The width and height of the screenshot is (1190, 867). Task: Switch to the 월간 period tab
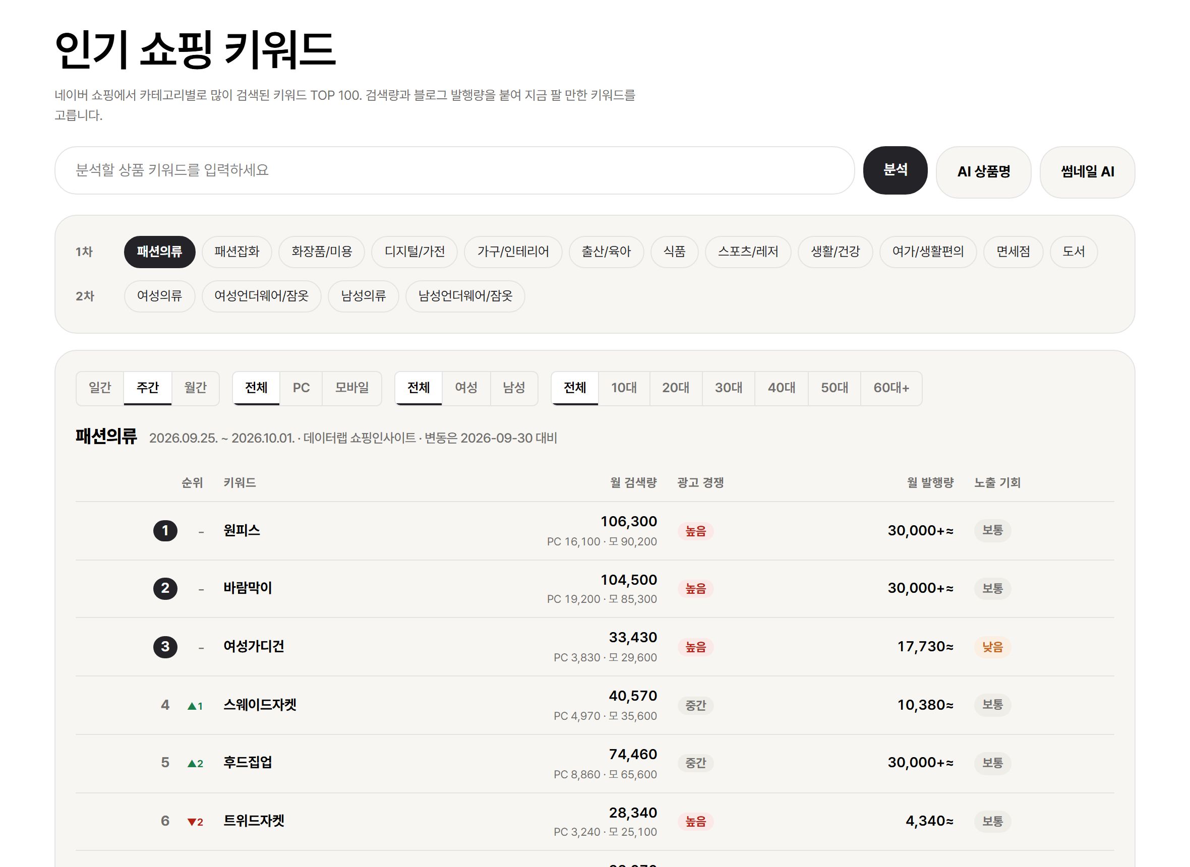(195, 388)
